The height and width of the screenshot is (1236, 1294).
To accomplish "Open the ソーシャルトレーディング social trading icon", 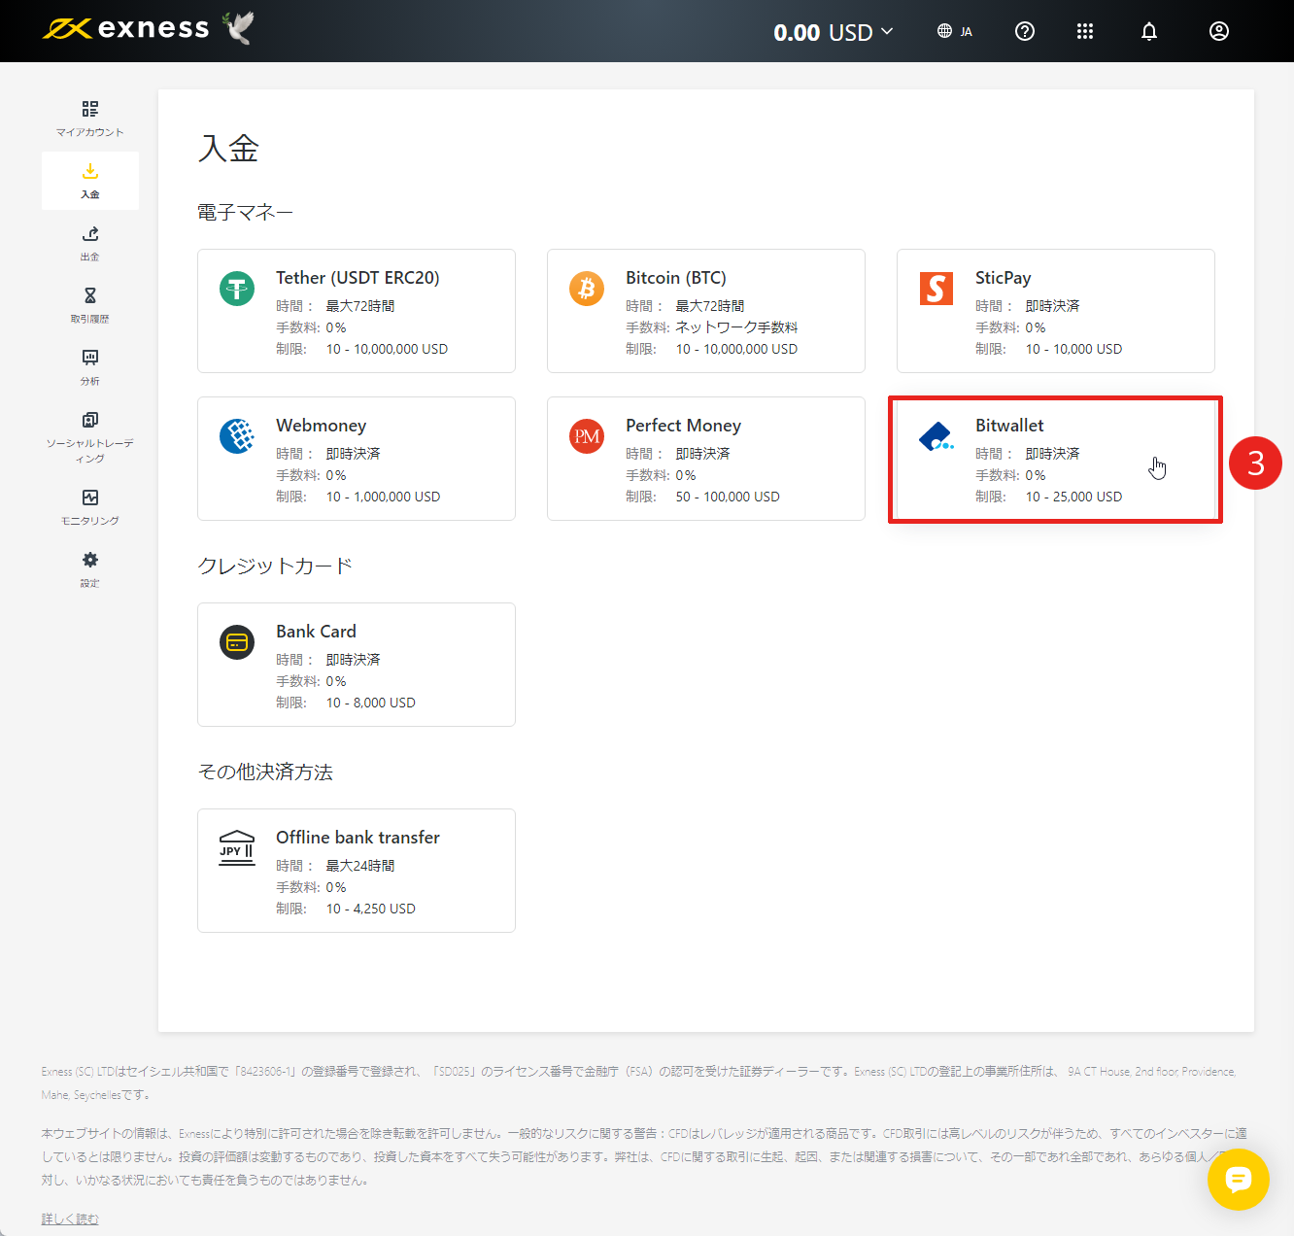I will pyautogui.click(x=89, y=428).
